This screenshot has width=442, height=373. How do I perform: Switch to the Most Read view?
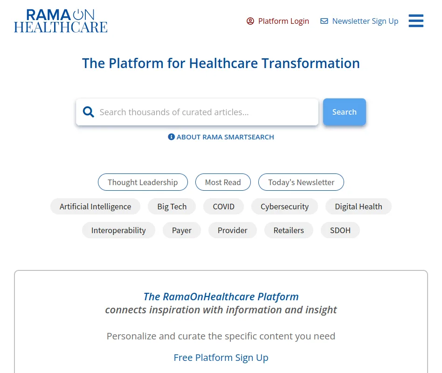[223, 182]
